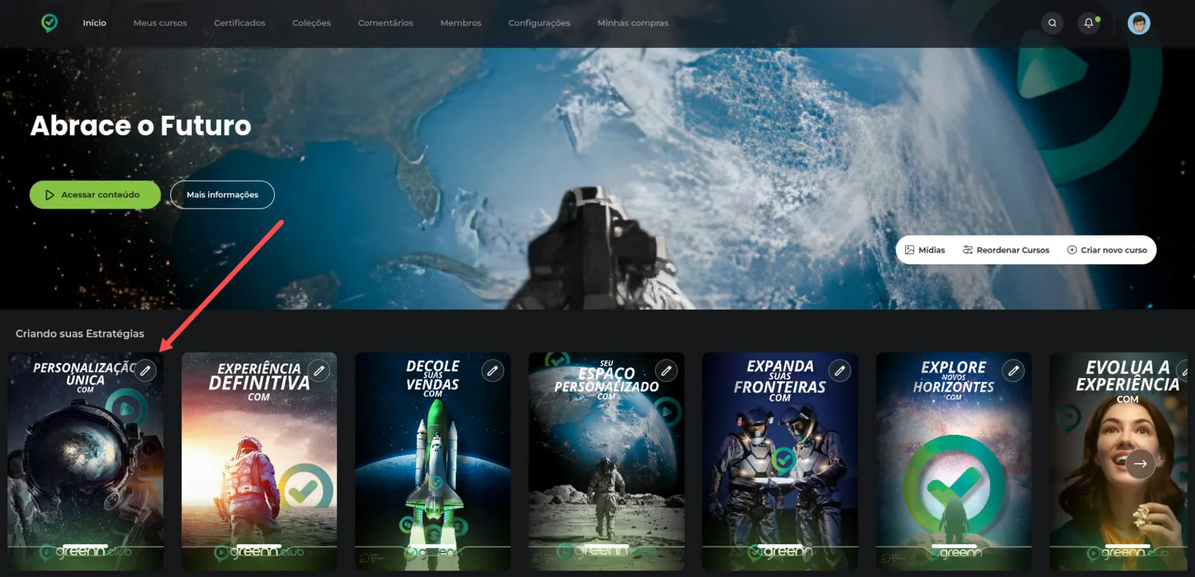Open the Membros menu item
Image resolution: width=1195 pixels, height=577 pixels.
tap(461, 23)
